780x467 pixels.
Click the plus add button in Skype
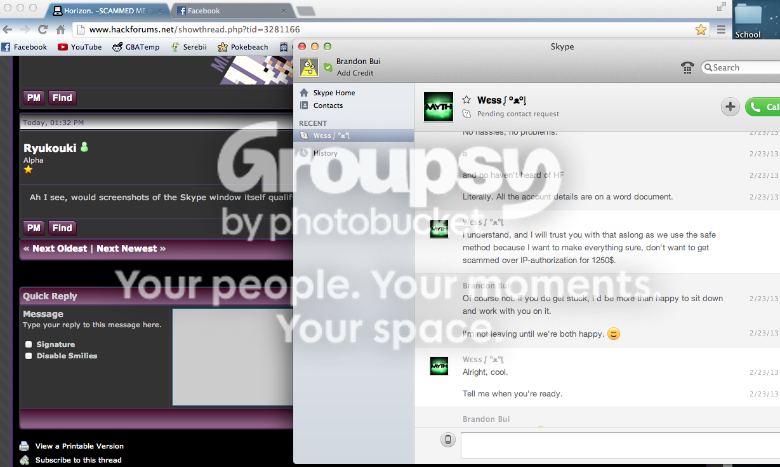coord(730,107)
